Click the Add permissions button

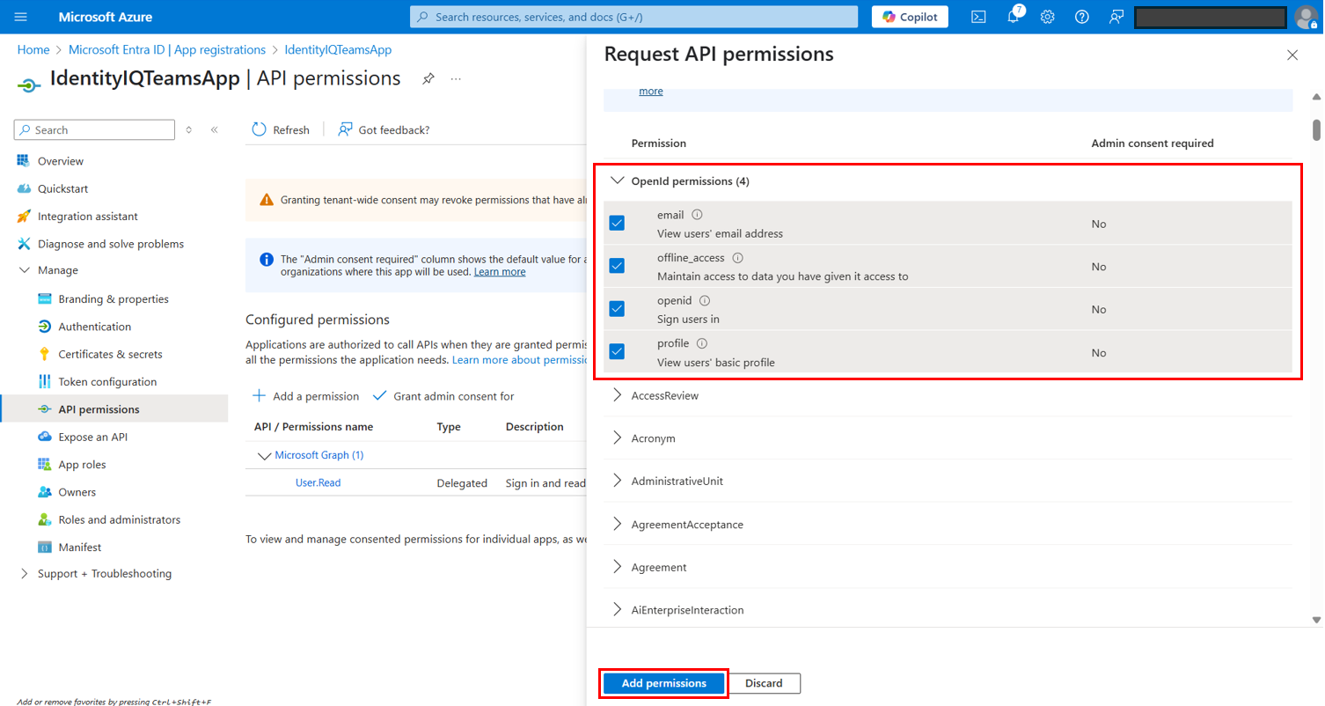click(x=663, y=683)
